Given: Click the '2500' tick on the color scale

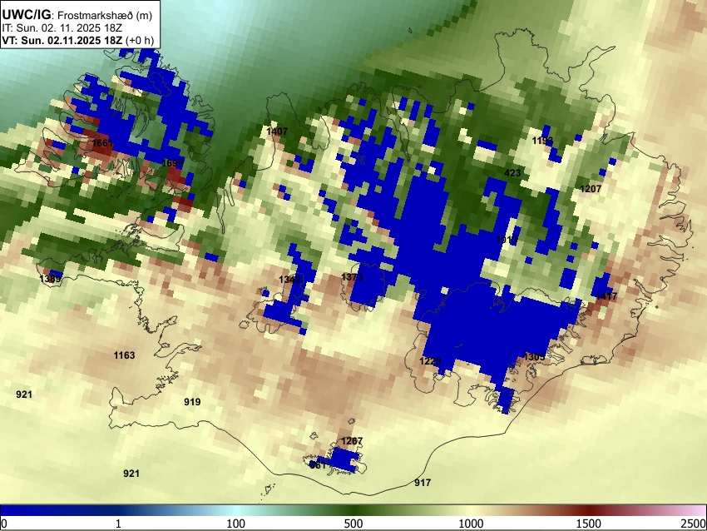Looking at the screenshot, I should tap(694, 524).
